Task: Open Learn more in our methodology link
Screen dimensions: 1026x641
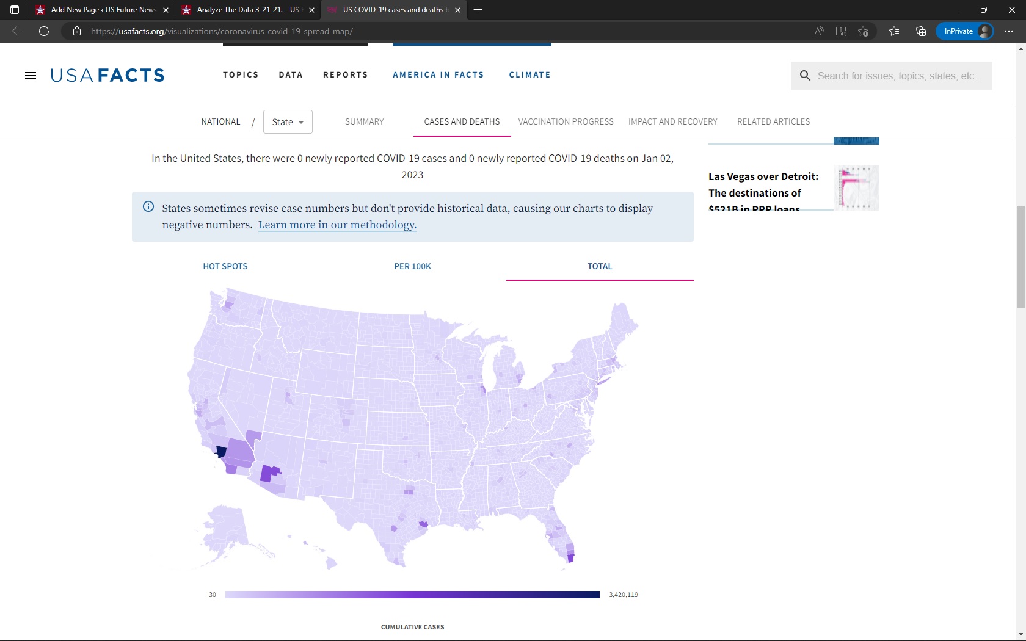Action: coord(337,225)
